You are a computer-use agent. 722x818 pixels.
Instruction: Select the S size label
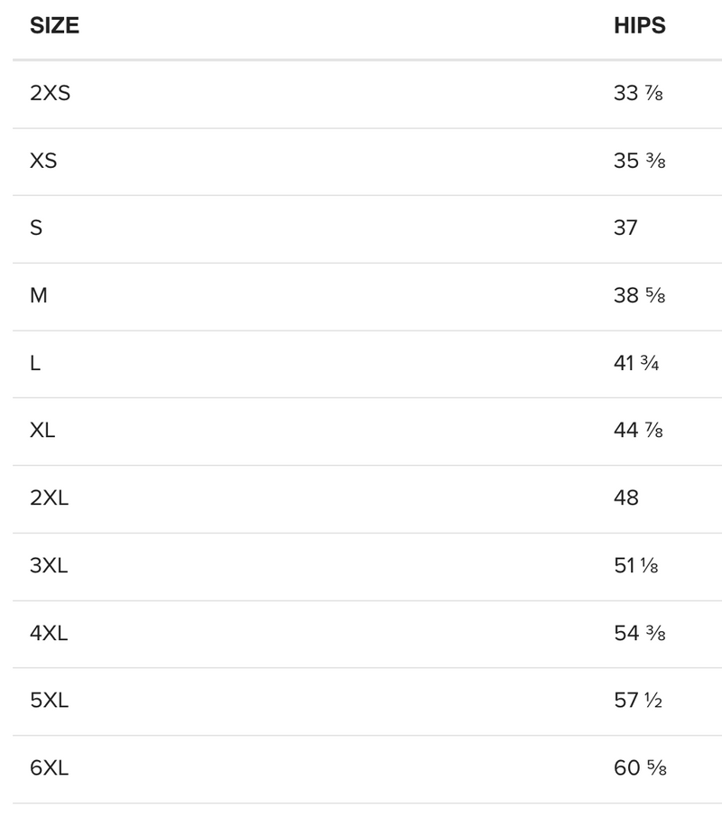pyautogui.click(x=36, y=228)
